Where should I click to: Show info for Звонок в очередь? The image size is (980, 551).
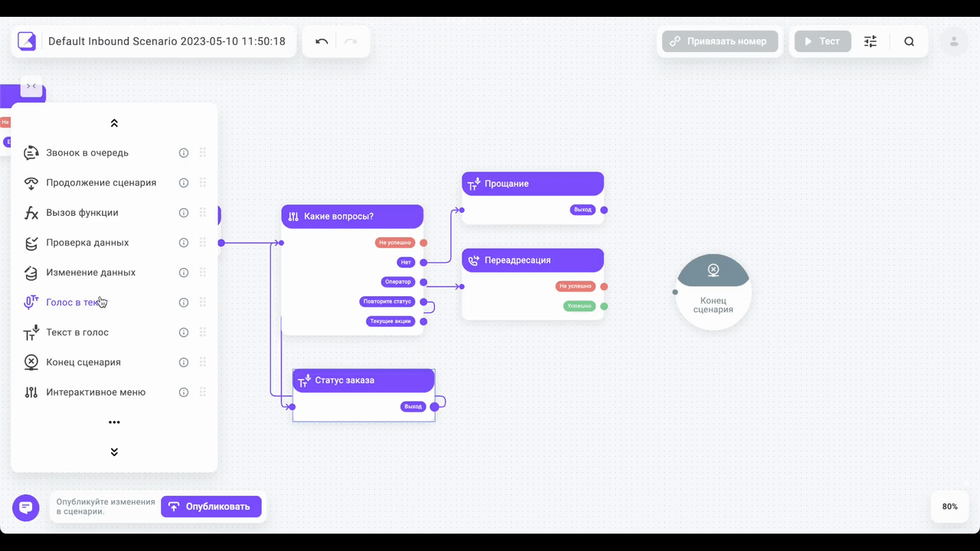[184, 153]
